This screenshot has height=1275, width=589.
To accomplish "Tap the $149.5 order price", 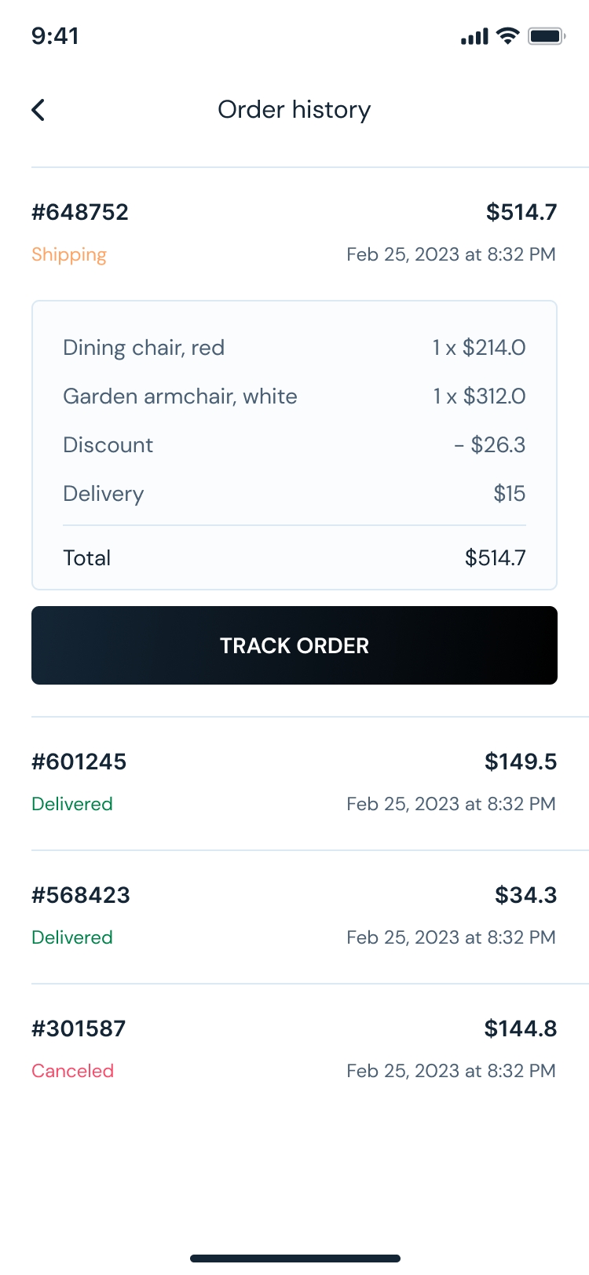I will [521, 762].
